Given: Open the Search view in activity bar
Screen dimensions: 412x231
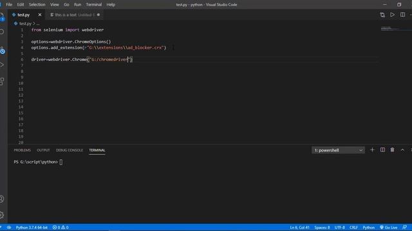Looking at the screenshot, I should (x=2, y=31).
